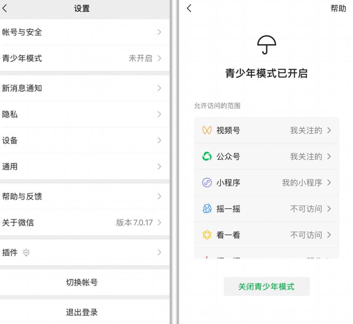Tap 帮助 link at top right
Viewport: 353px width, 324px height.
338,8
